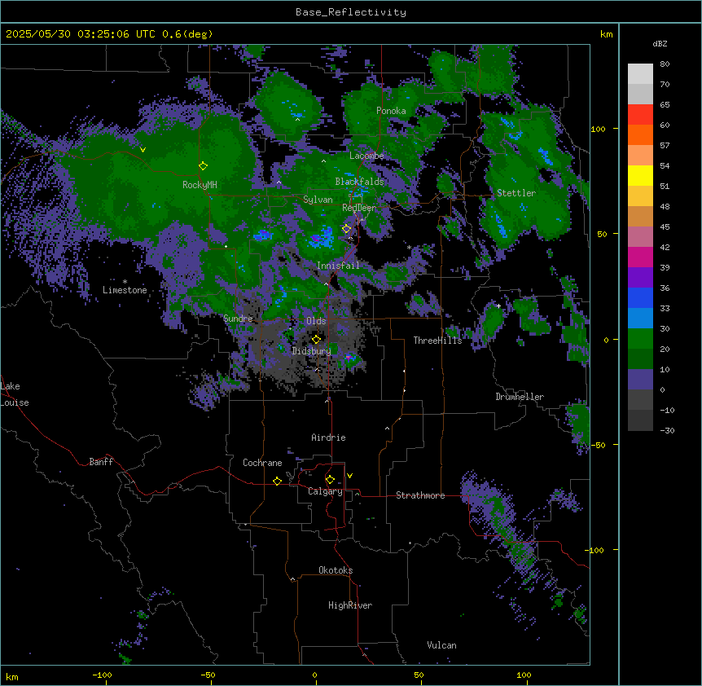Click the Lacombe city label
This screenshot has height=686, width=702.
click(366, 156)
